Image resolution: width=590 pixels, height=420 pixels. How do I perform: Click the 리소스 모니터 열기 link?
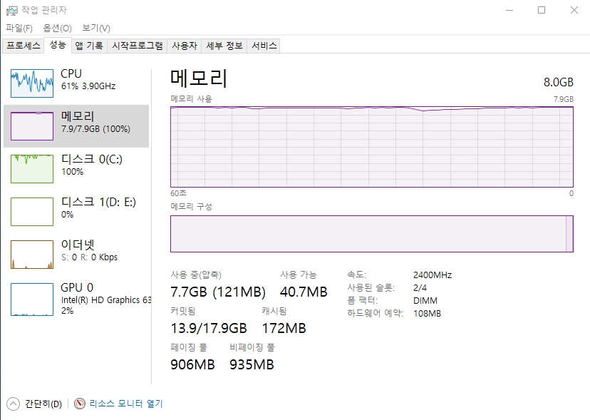pos(126,404)
